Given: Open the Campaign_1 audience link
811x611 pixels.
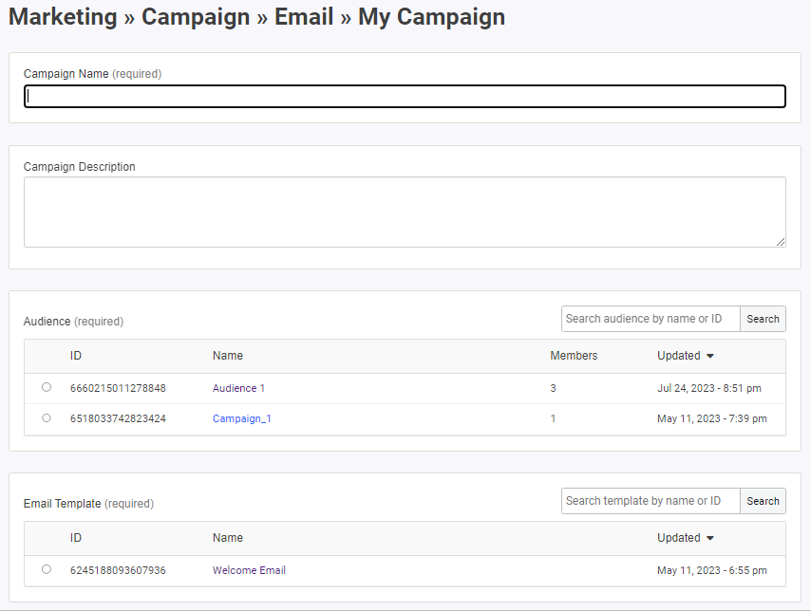Looking at the screenshot, I should coord(241,418).
